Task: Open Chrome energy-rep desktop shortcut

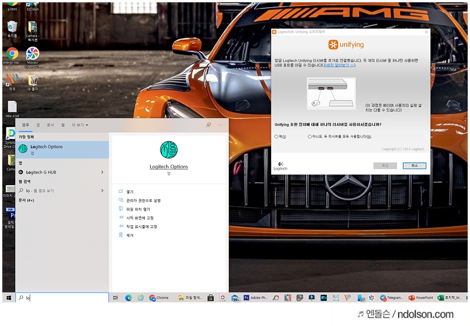Action: click(12, 56)
